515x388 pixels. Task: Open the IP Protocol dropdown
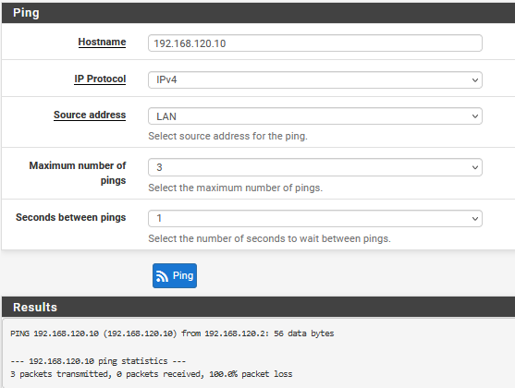click(x=315, y=79)
